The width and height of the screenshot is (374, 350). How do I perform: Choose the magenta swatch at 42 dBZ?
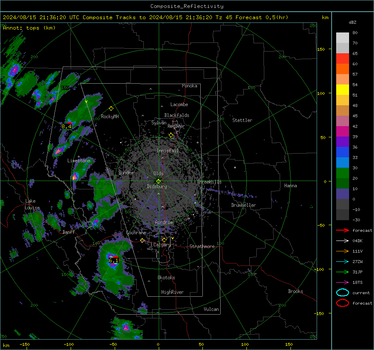(x=342, y=132)
